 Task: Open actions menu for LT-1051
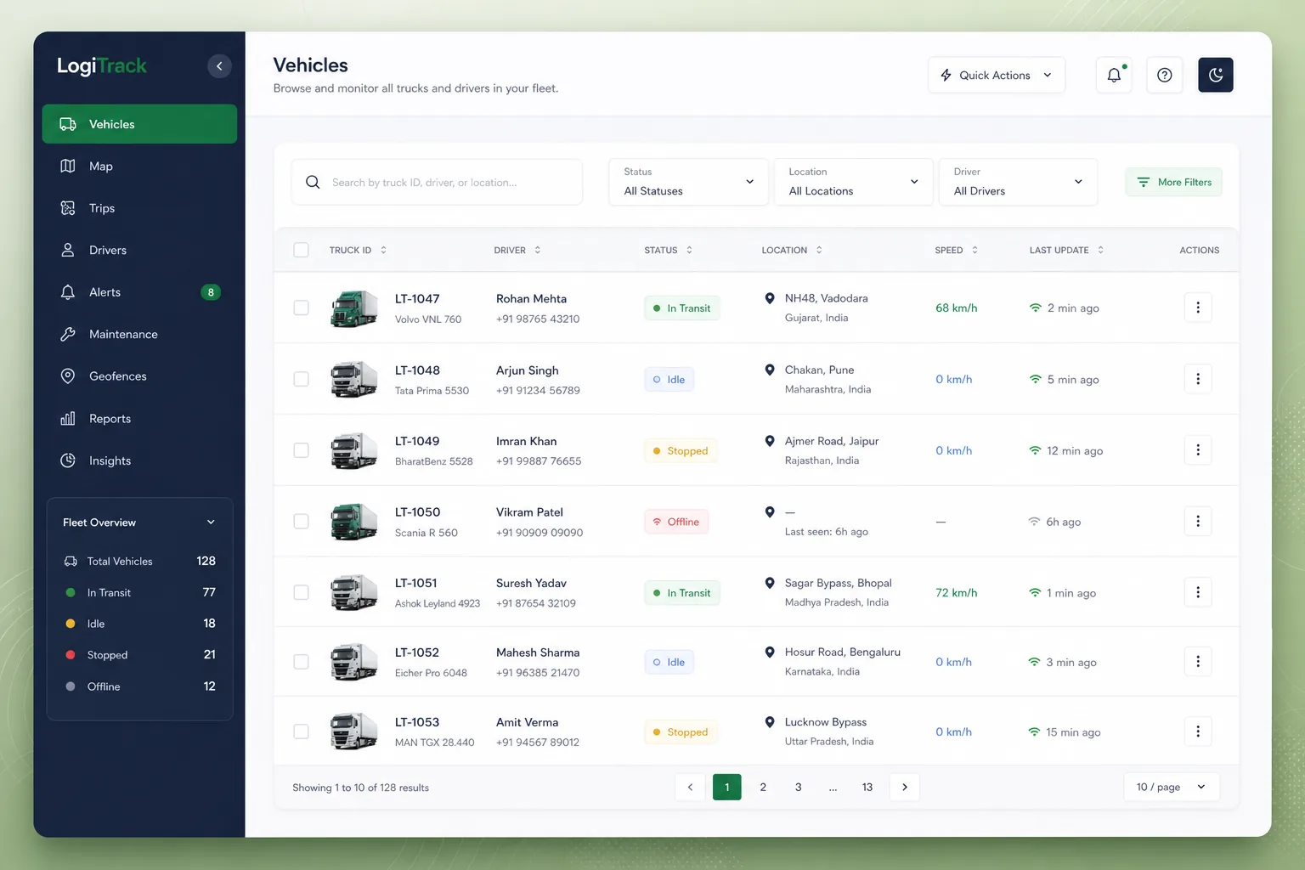click(x=1198, y=592)
